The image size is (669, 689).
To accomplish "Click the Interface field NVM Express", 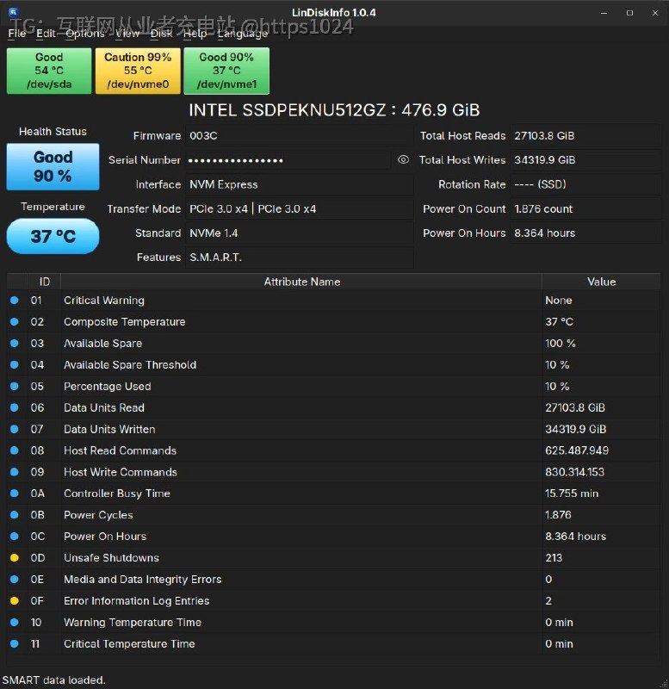I will tap(299, 184).
